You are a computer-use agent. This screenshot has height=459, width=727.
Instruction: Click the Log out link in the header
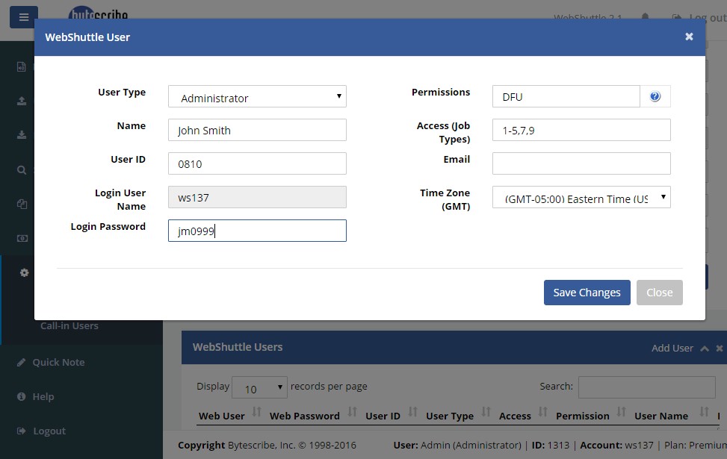pyautogui.click(x=699, y=18)
